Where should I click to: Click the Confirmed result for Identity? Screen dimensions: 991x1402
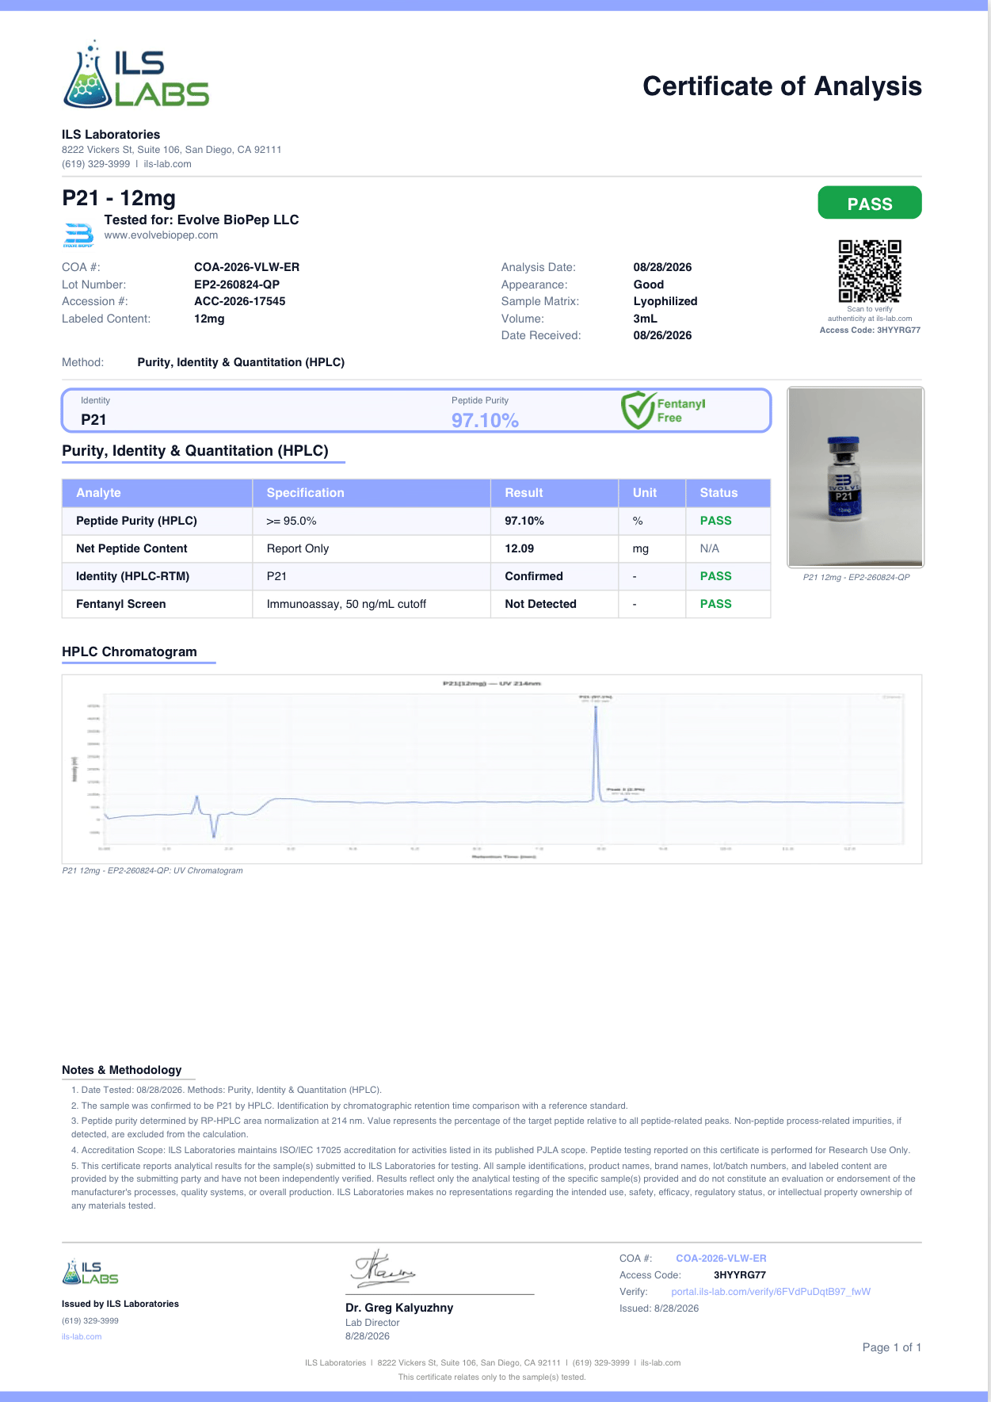tap(534, 576)
